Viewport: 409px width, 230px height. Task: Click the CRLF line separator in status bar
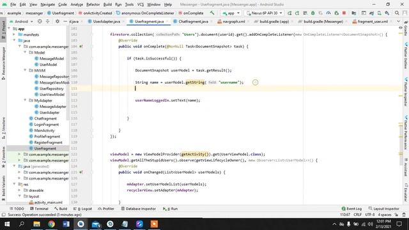(357, 215)
